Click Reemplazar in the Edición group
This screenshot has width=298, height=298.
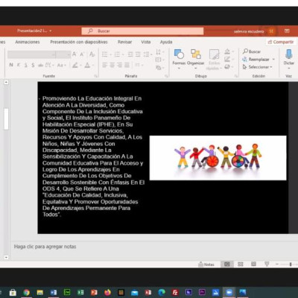pyautogui.click(x=259, y=60)
